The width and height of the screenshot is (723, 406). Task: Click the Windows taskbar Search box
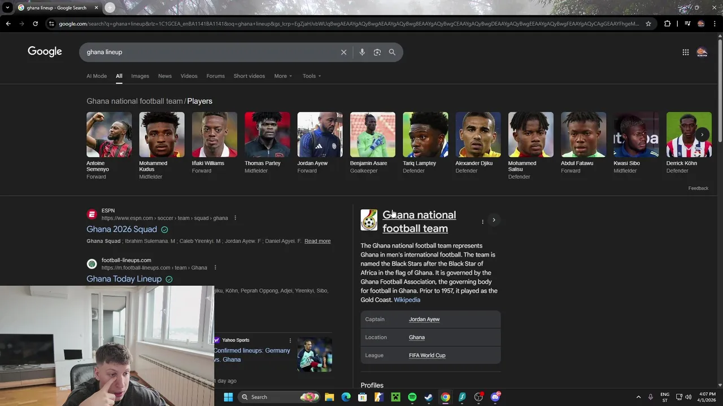pyautogui.click(x=279, y=397)
